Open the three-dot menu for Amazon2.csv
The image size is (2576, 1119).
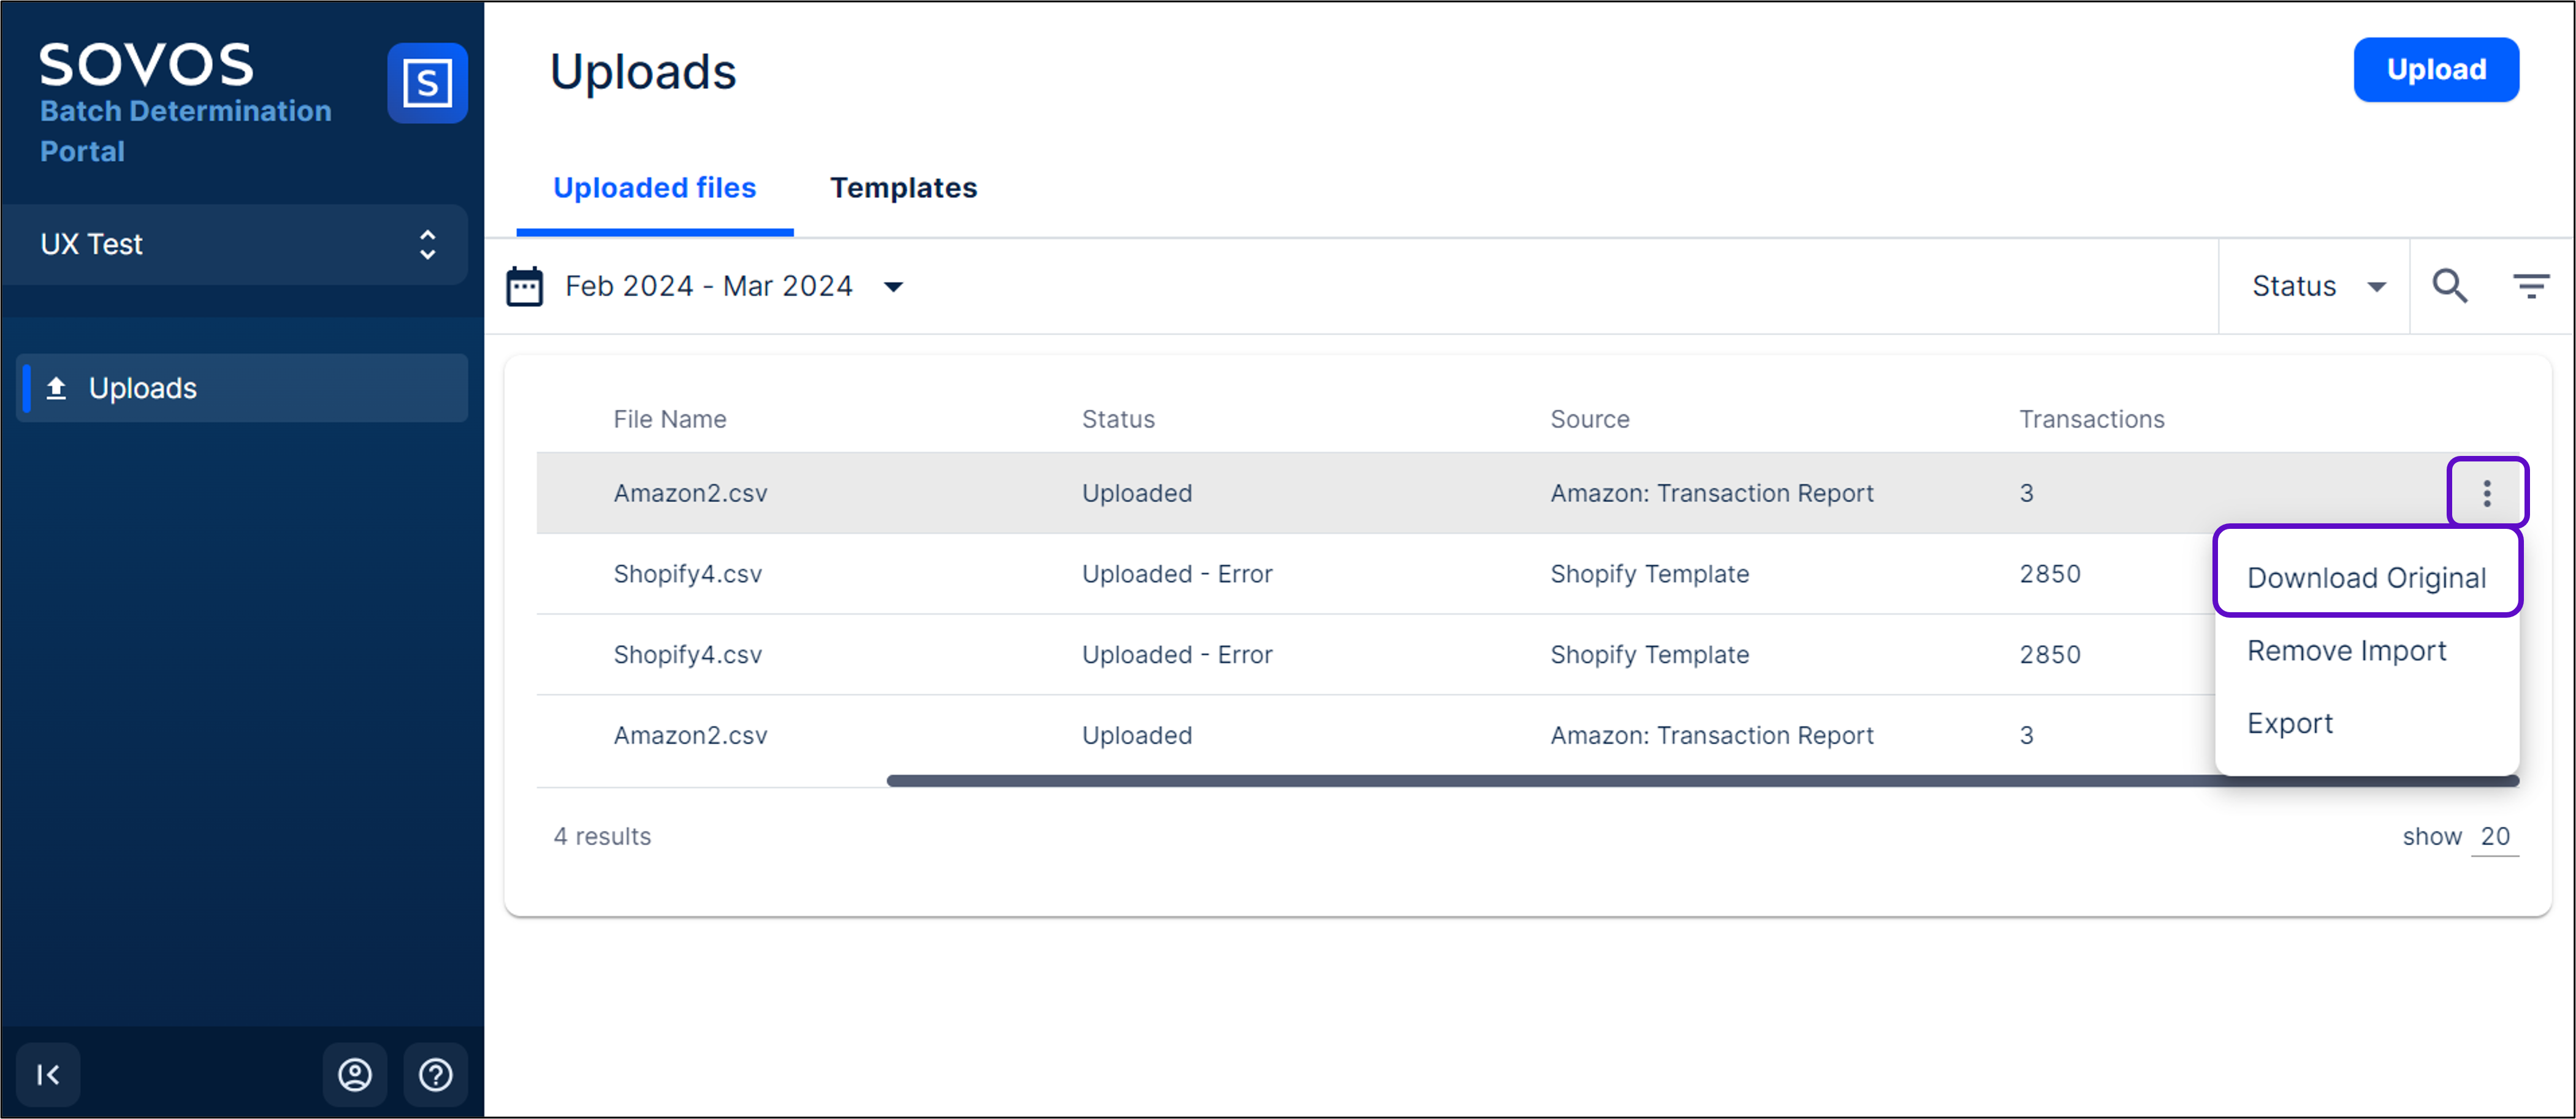tap(2486, 493)
